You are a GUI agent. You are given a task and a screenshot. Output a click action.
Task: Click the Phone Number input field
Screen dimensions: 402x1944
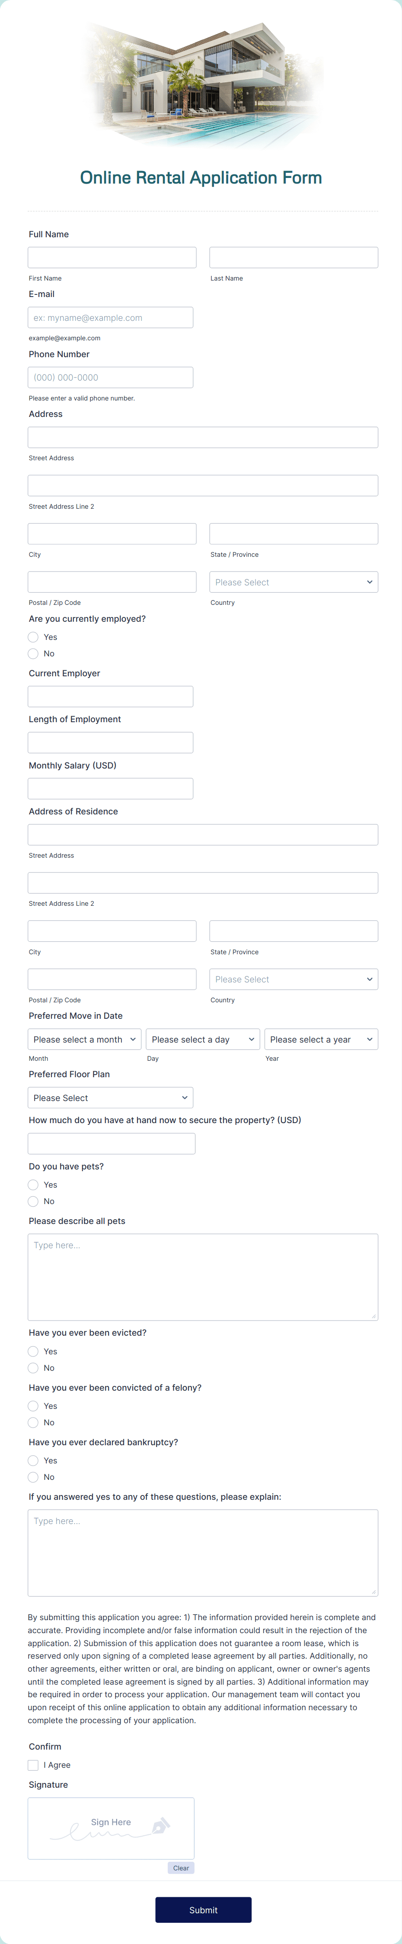coord(111,377)
